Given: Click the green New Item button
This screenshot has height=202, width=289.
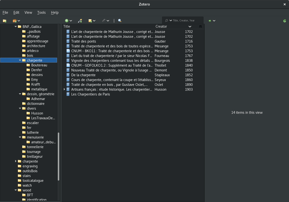Looking at the screenshot, I should [67, 21].
